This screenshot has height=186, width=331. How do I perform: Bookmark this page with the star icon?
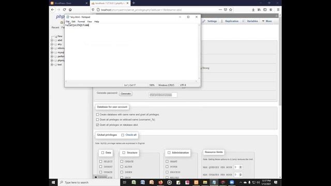231,10
